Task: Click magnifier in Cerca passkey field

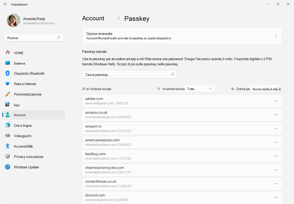Action: point(173,74)
